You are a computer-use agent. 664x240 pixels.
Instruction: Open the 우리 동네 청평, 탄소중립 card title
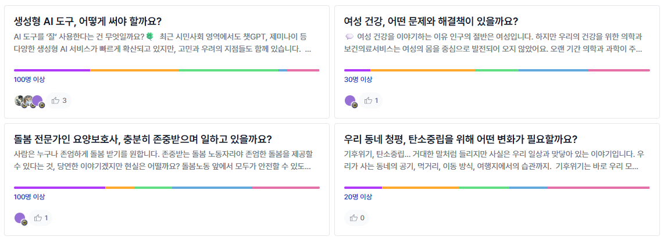(x=460, y=139)
